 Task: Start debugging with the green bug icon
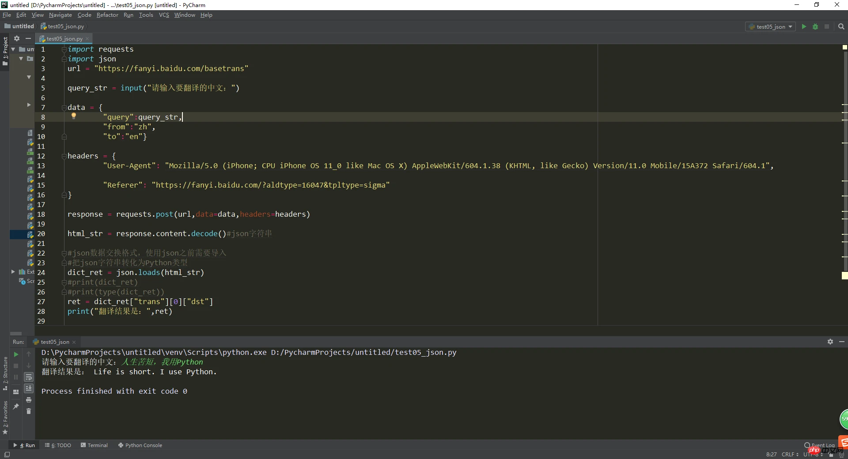815,26
